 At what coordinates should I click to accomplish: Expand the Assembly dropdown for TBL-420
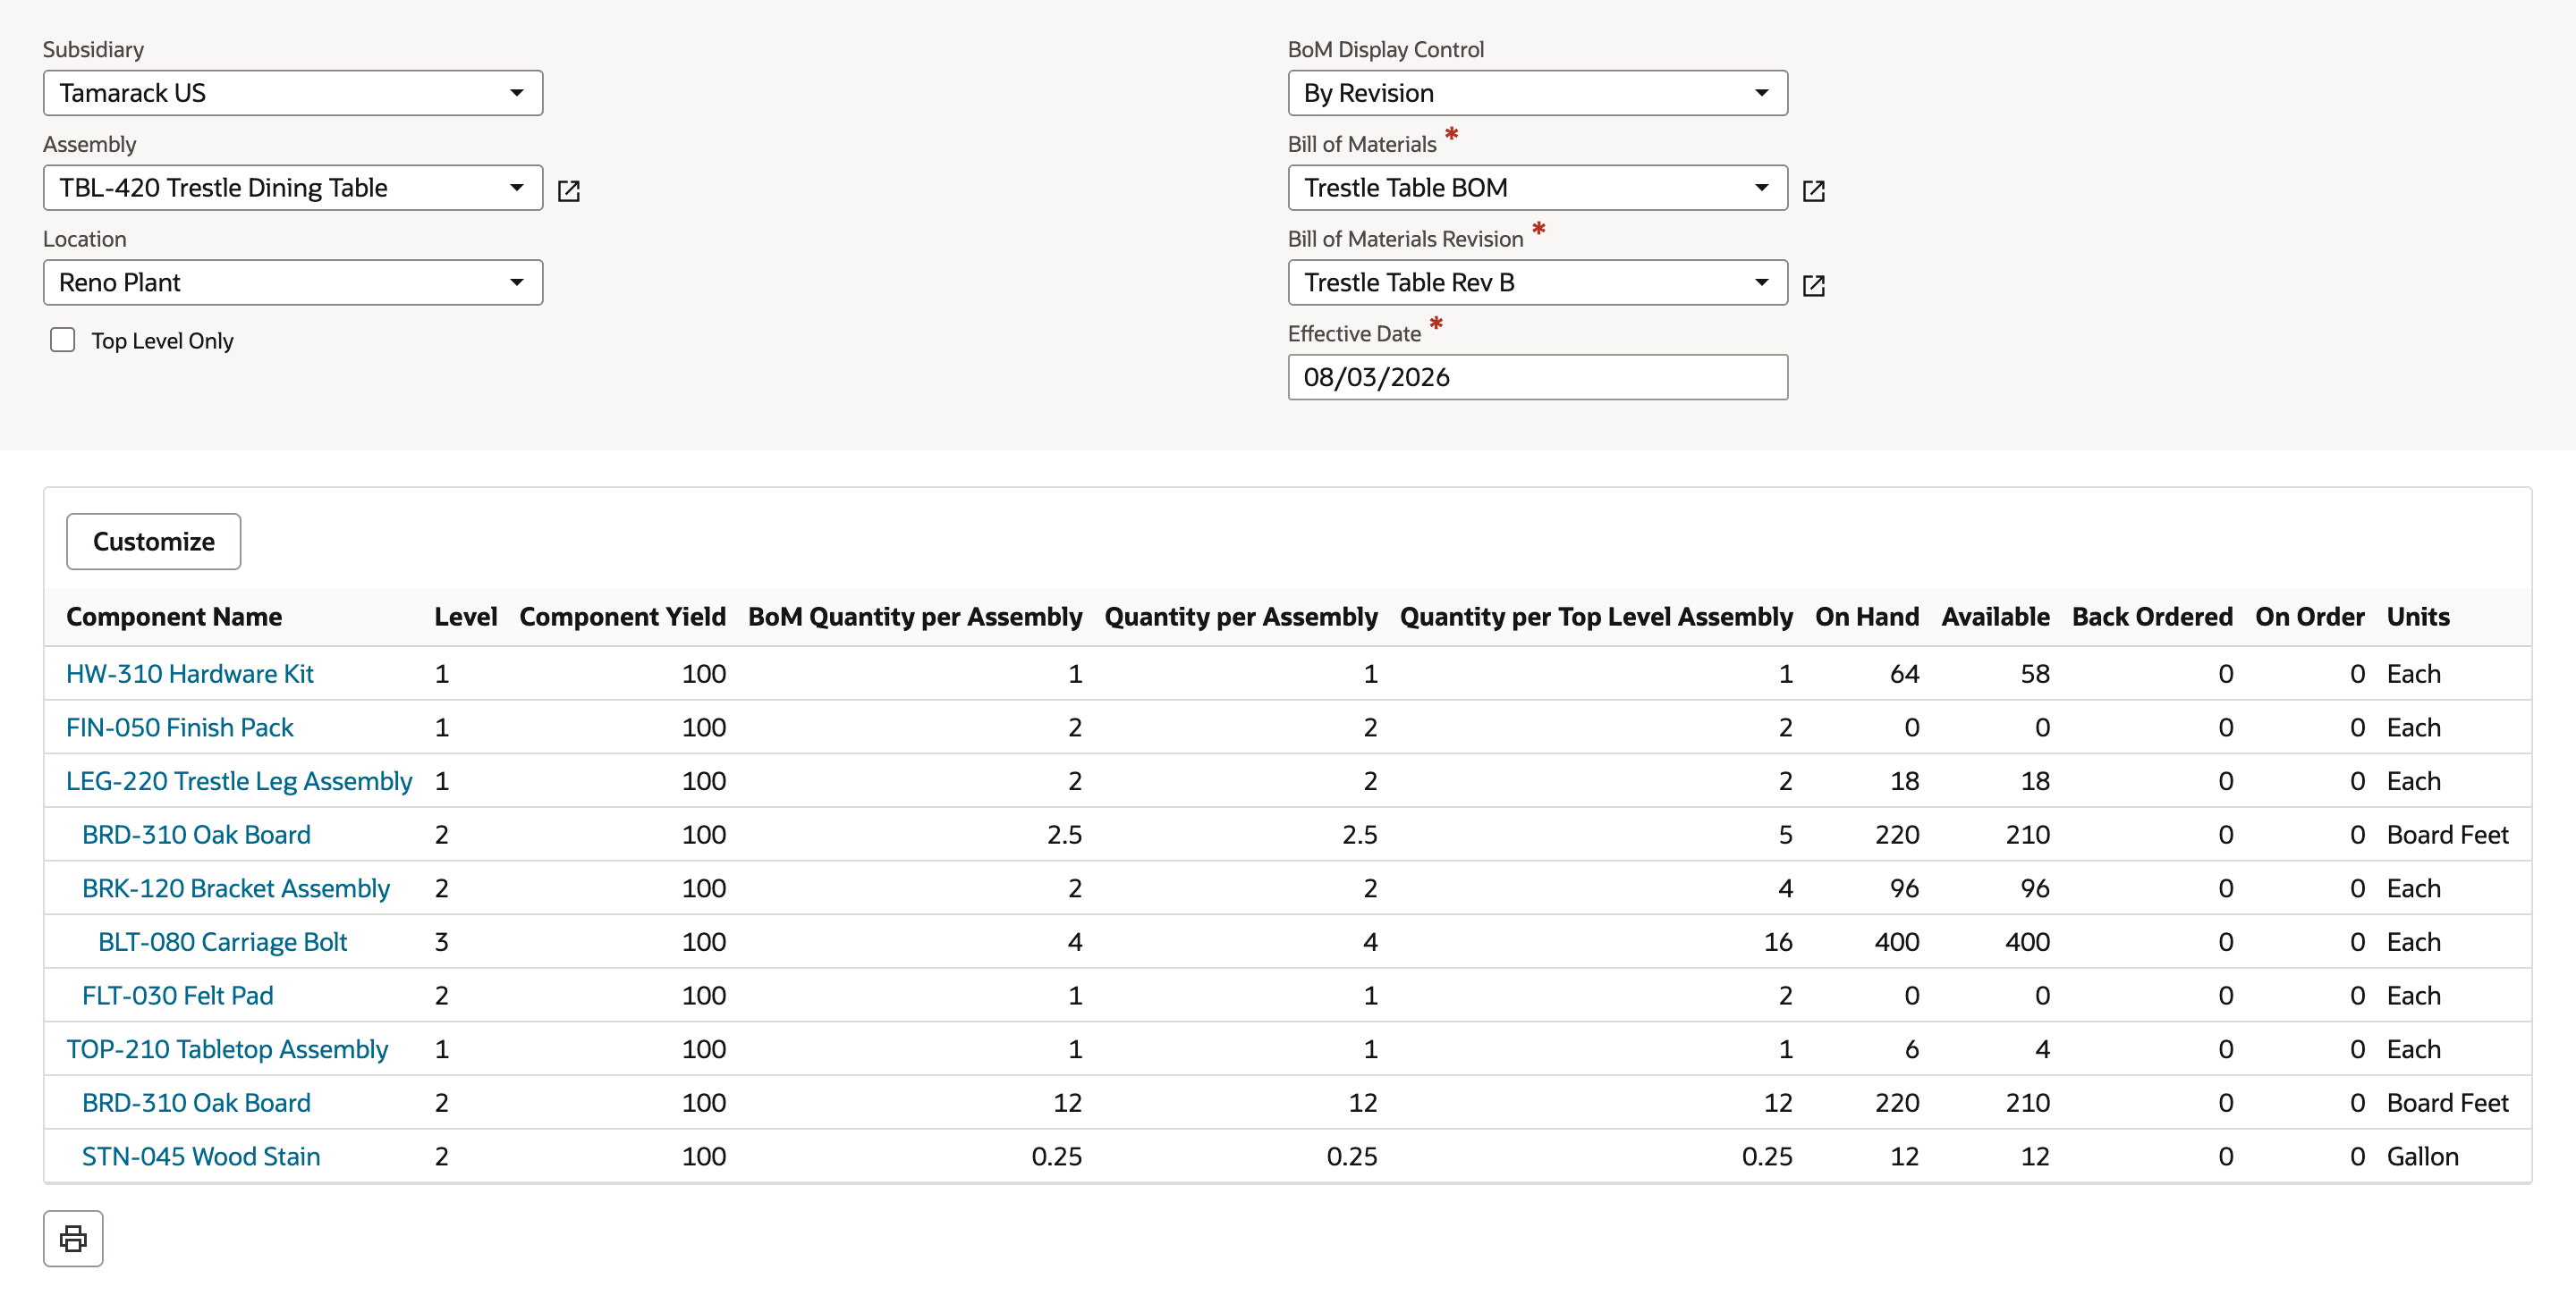coord(293,188)
